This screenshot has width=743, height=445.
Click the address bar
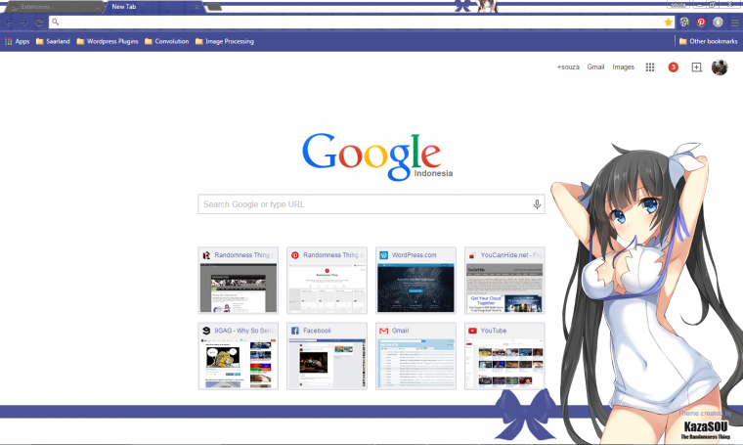pos(360,22)
